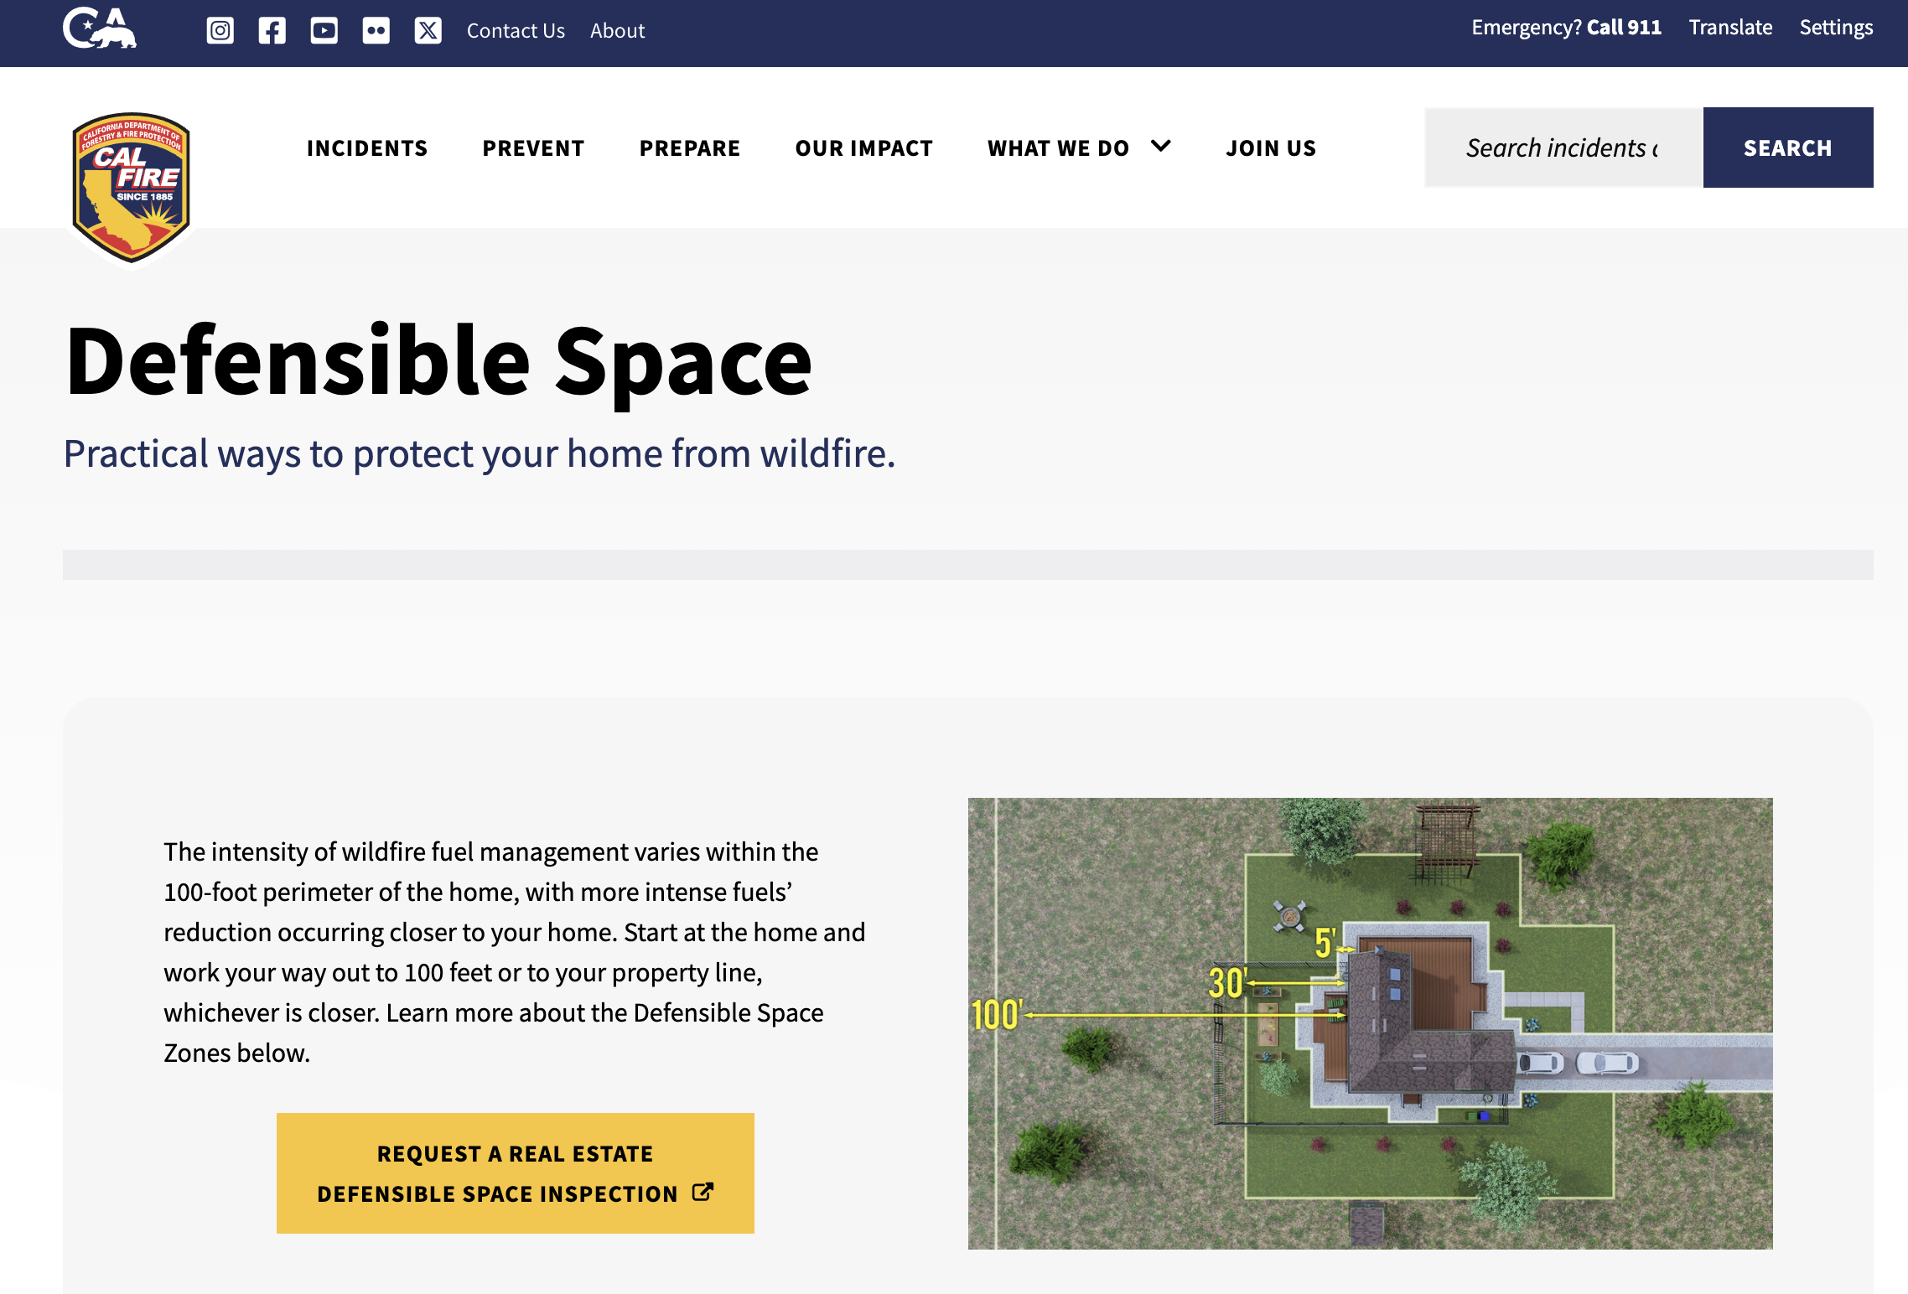1908x1294 pixels.
Task: Click the CA.gov bear logo
Action: 99,28
